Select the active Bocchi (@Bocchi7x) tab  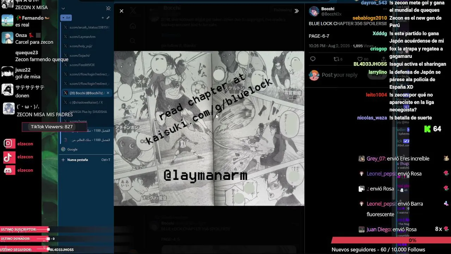tap(86, 93)
